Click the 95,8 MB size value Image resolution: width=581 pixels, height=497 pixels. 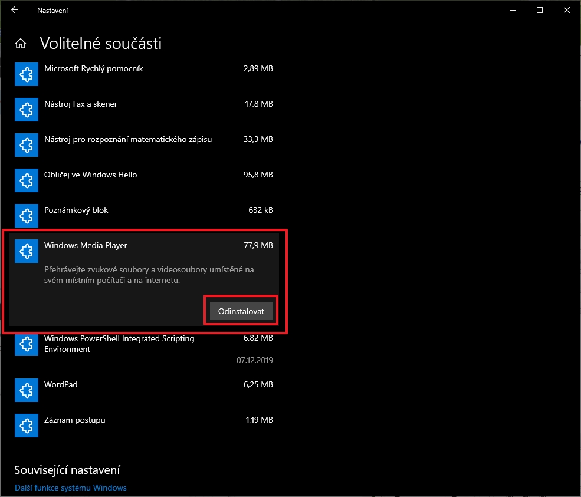coord(258,175)
